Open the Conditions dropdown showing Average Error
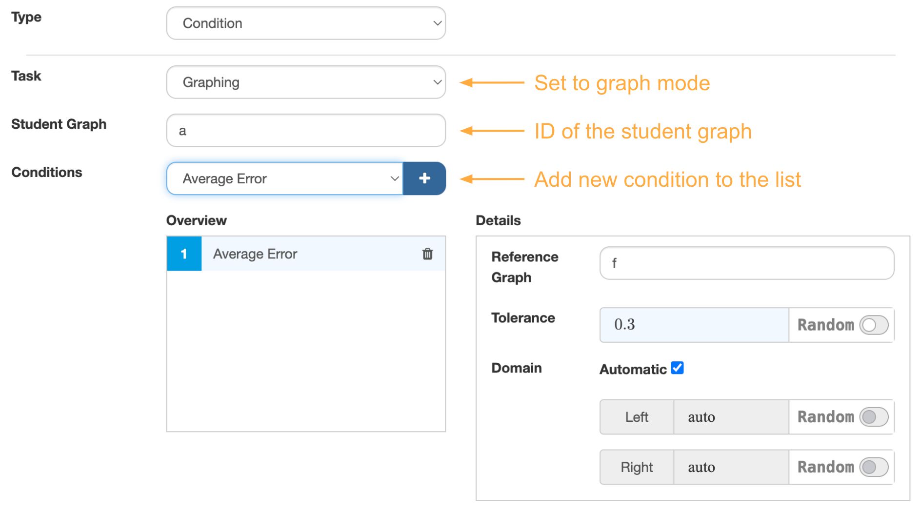The width and height of the screenshot is (921, 511). [285, 178]
